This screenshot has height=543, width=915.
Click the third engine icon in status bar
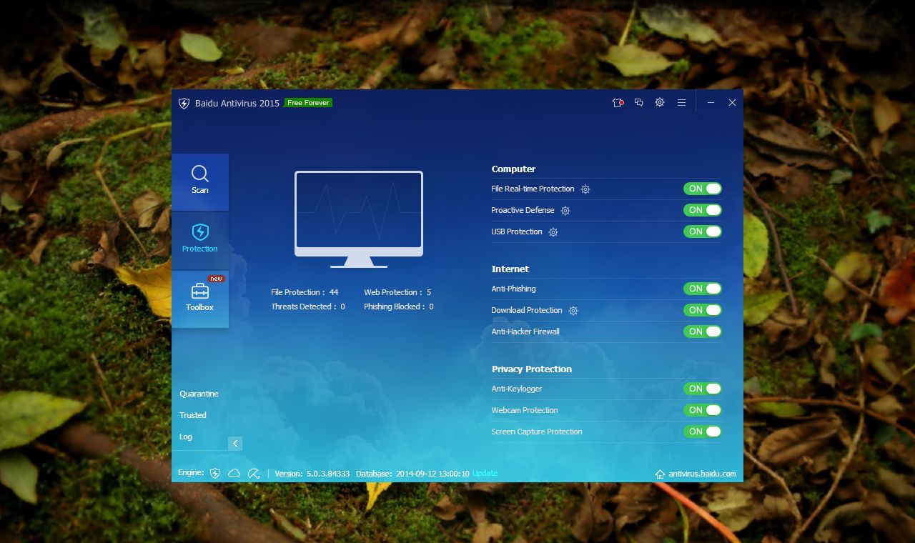point(253,473)
